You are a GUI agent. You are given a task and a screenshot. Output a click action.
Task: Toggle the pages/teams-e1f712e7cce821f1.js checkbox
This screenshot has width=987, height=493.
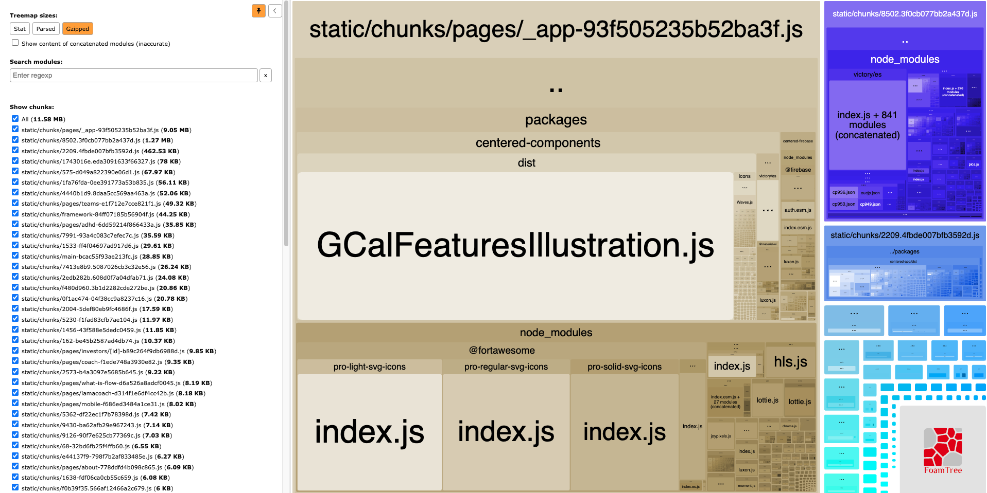[15, 203]
